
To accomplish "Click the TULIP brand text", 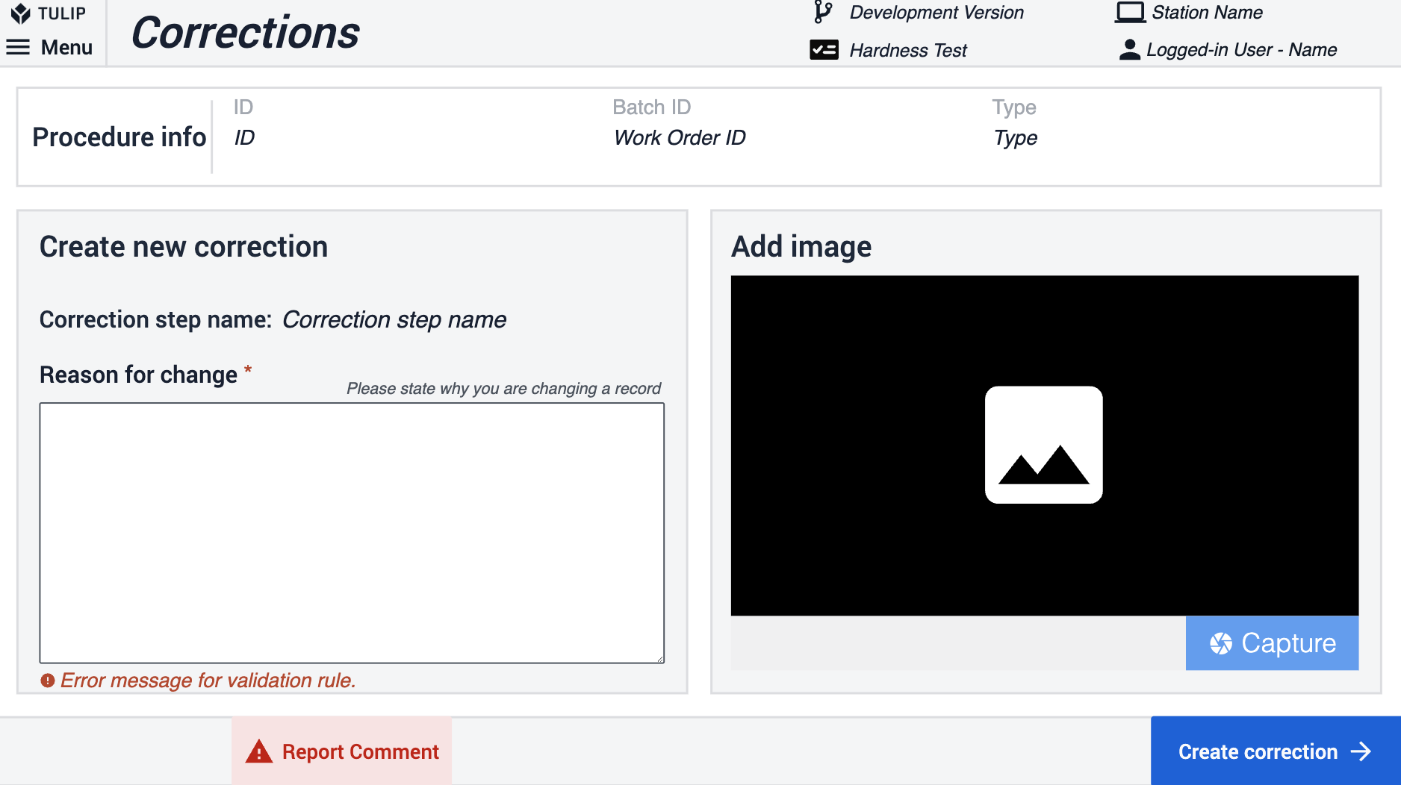I will point(62,13).
